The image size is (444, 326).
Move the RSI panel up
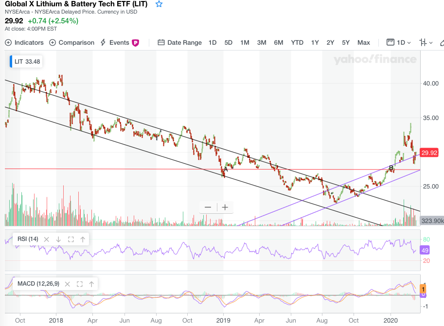83,240
